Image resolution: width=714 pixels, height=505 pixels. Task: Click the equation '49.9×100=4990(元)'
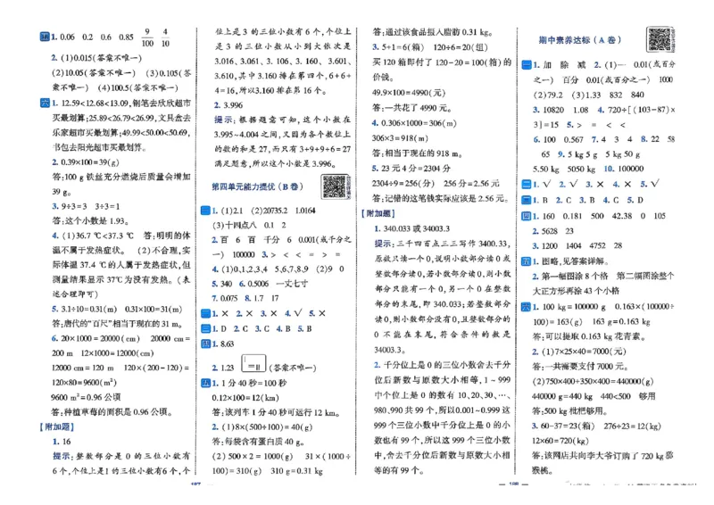point(409,93)
